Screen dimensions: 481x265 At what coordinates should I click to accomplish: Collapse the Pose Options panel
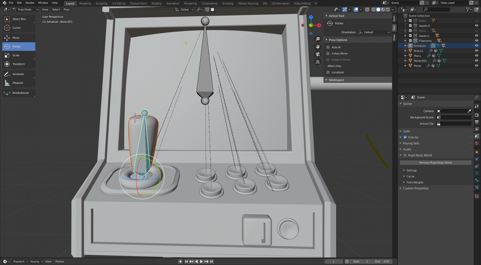(326, 40)
